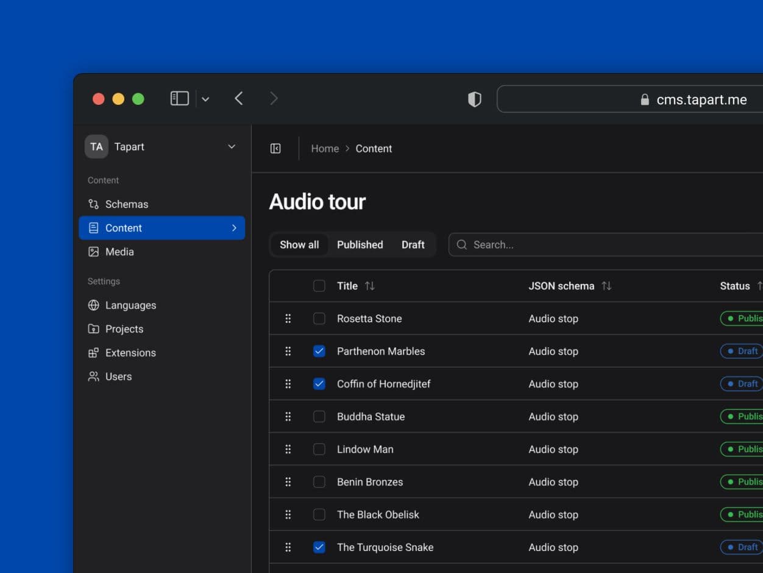Open Languages settings
Viewport: 763px width, 573px height.
point(162,305)
